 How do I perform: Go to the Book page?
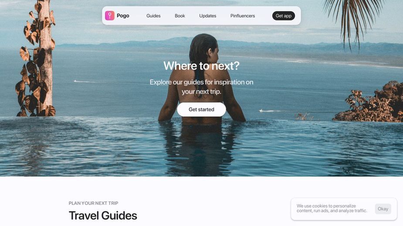click(x=180, y=16)
